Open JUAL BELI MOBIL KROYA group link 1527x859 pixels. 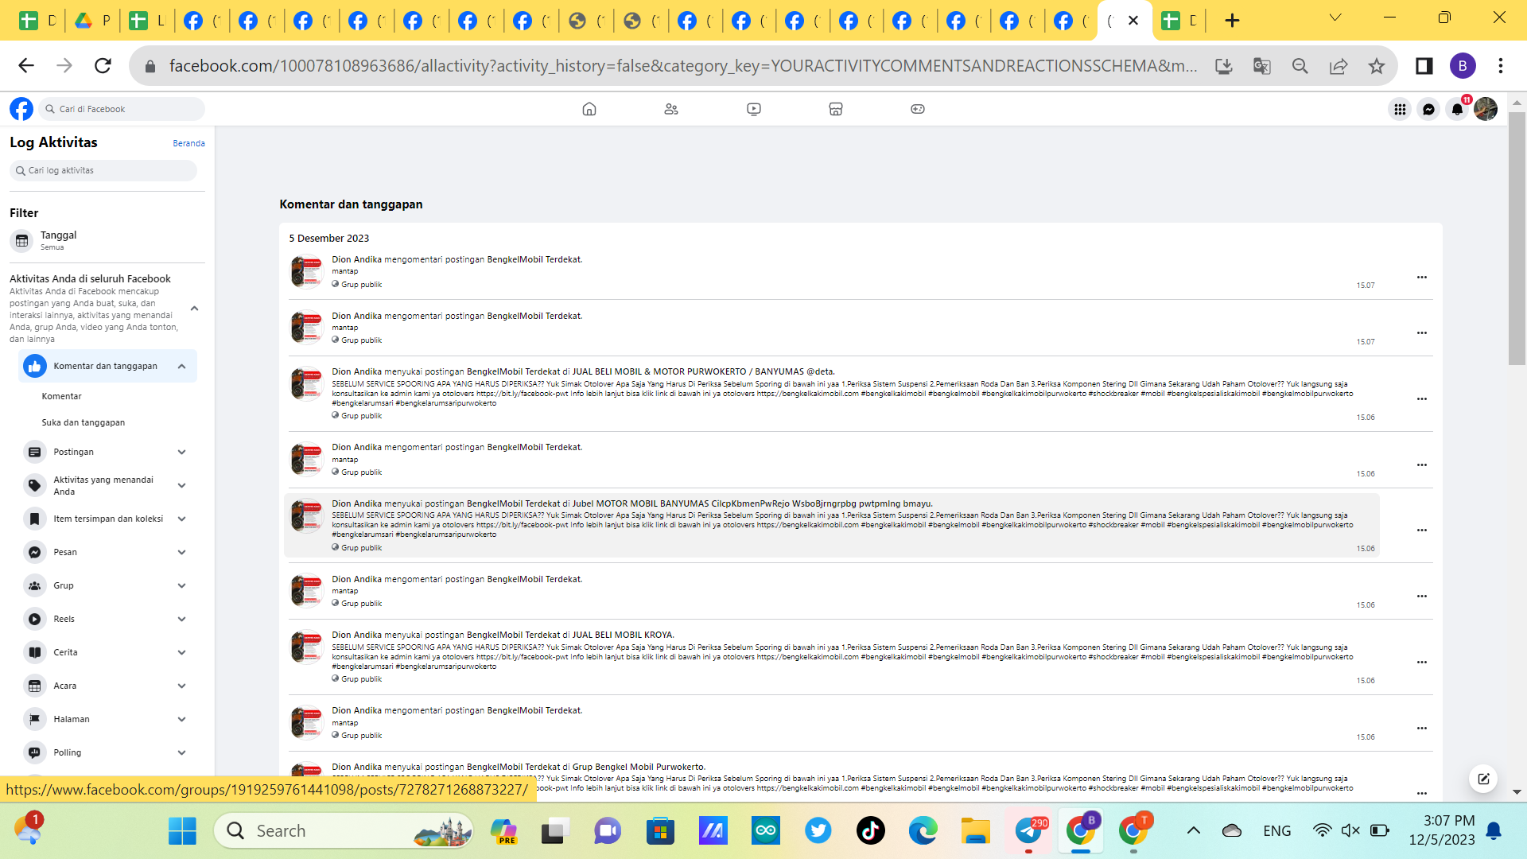point(623,635)
